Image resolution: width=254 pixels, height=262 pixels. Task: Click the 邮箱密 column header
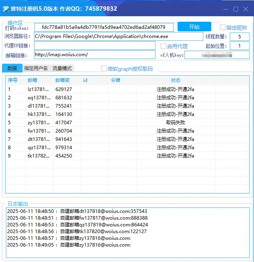point(63,80)
